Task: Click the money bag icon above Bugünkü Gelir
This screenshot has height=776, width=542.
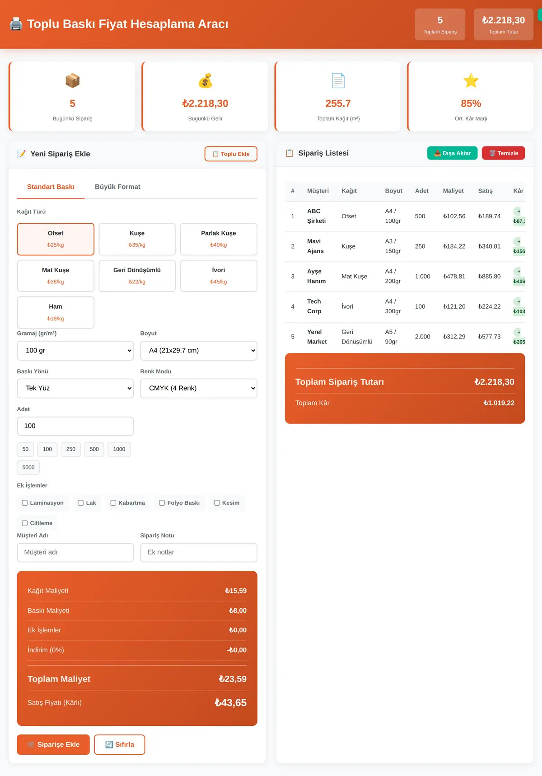Action: [205, 81]
